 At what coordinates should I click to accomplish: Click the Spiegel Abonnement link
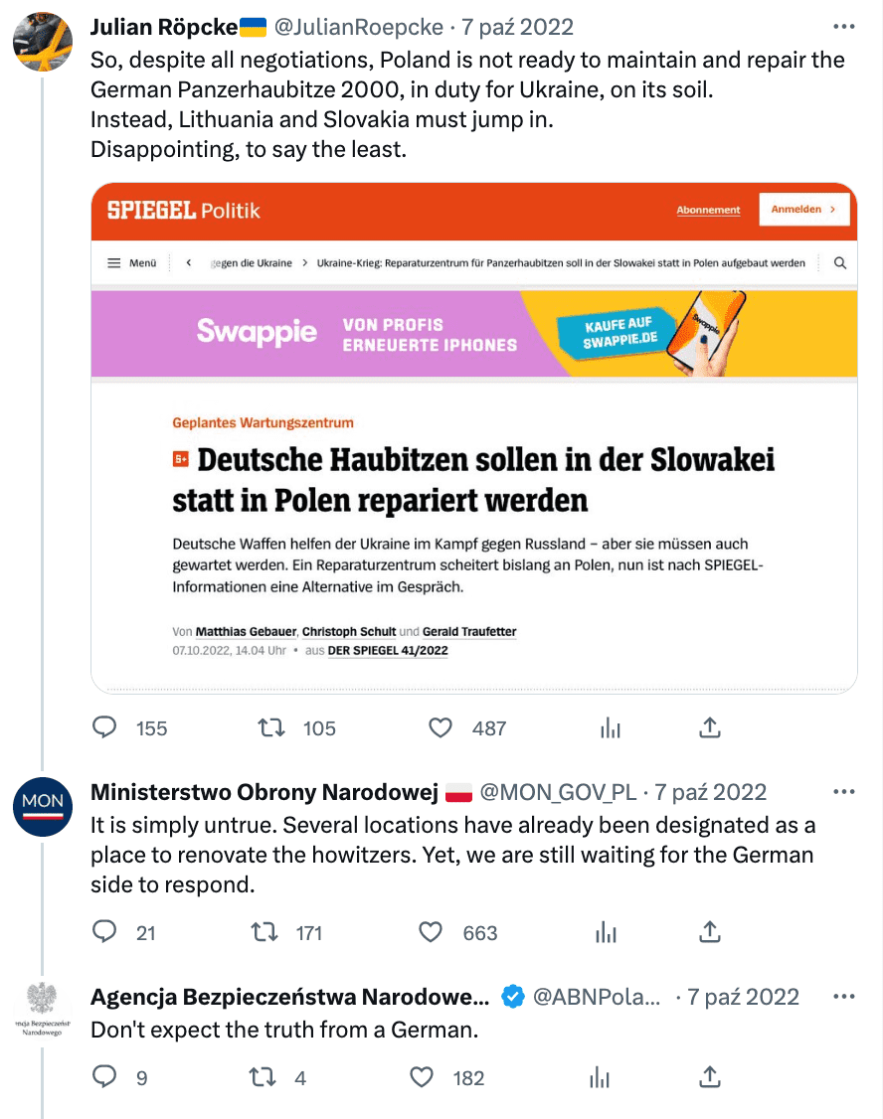(x=708, y=210)
